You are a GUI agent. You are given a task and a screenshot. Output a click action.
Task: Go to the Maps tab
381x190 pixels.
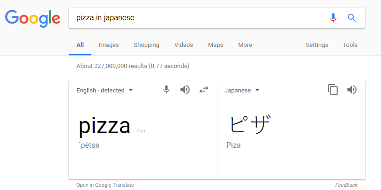[x=216, y=45]
